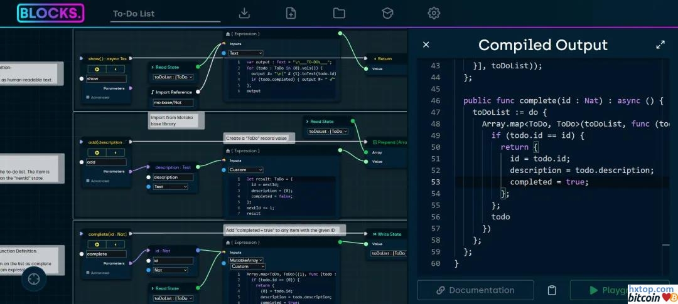Viewport: 678px width, 304px height.
Task: Open the Text type dropdown in first Expression node
Action: tap(246, 53)
